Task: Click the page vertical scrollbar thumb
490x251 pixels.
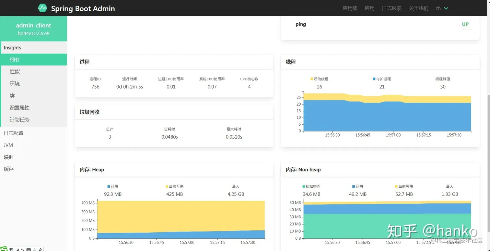Action: (x=488, y=163)
